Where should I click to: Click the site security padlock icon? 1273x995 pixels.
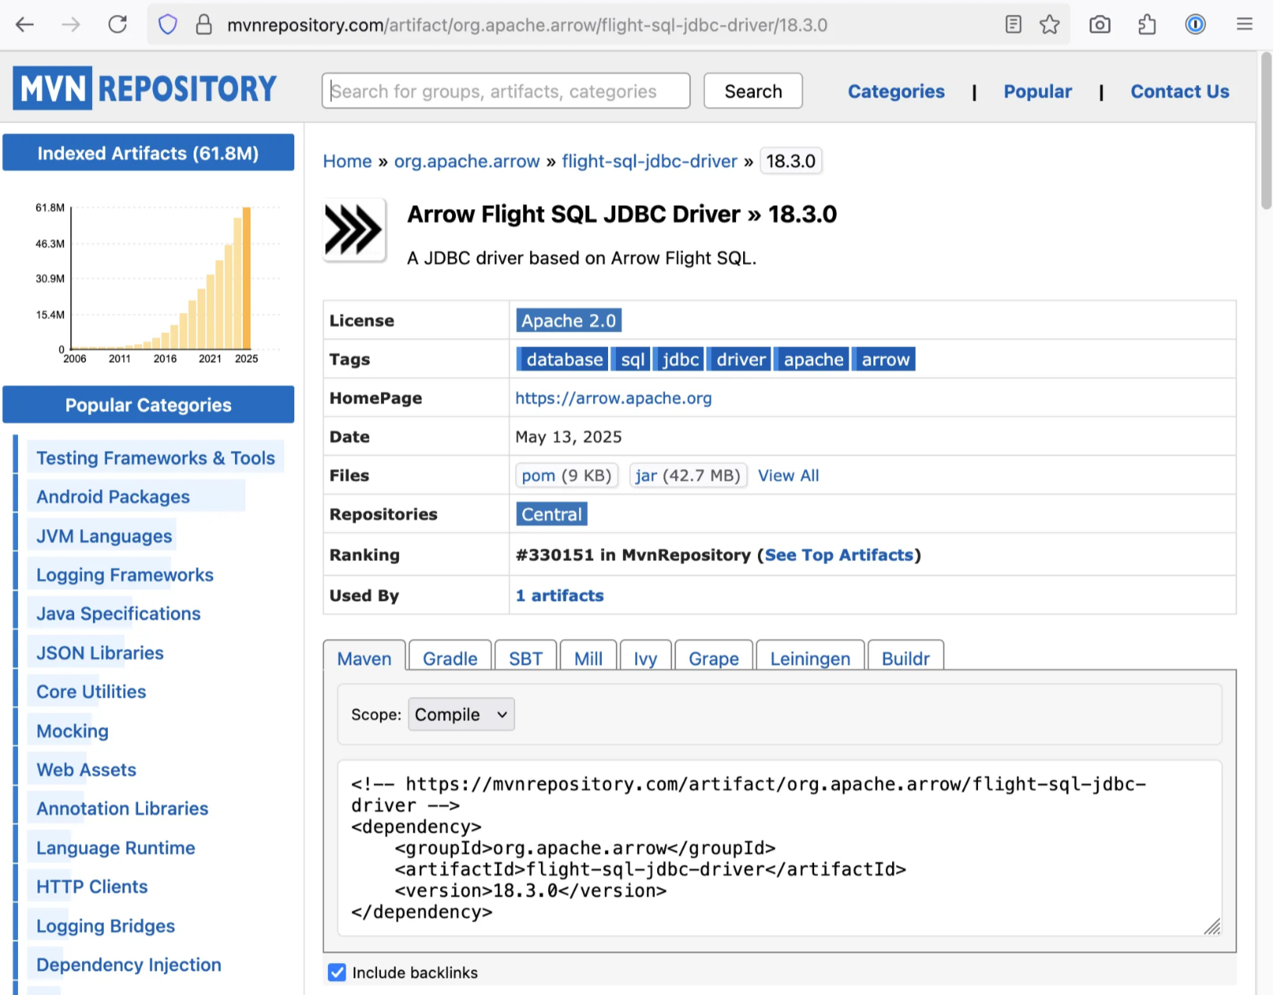point(204,25)
